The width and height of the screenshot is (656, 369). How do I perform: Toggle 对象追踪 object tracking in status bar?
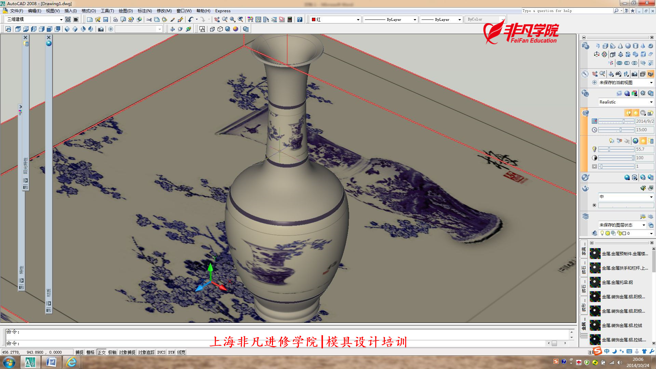coord(146,352)
